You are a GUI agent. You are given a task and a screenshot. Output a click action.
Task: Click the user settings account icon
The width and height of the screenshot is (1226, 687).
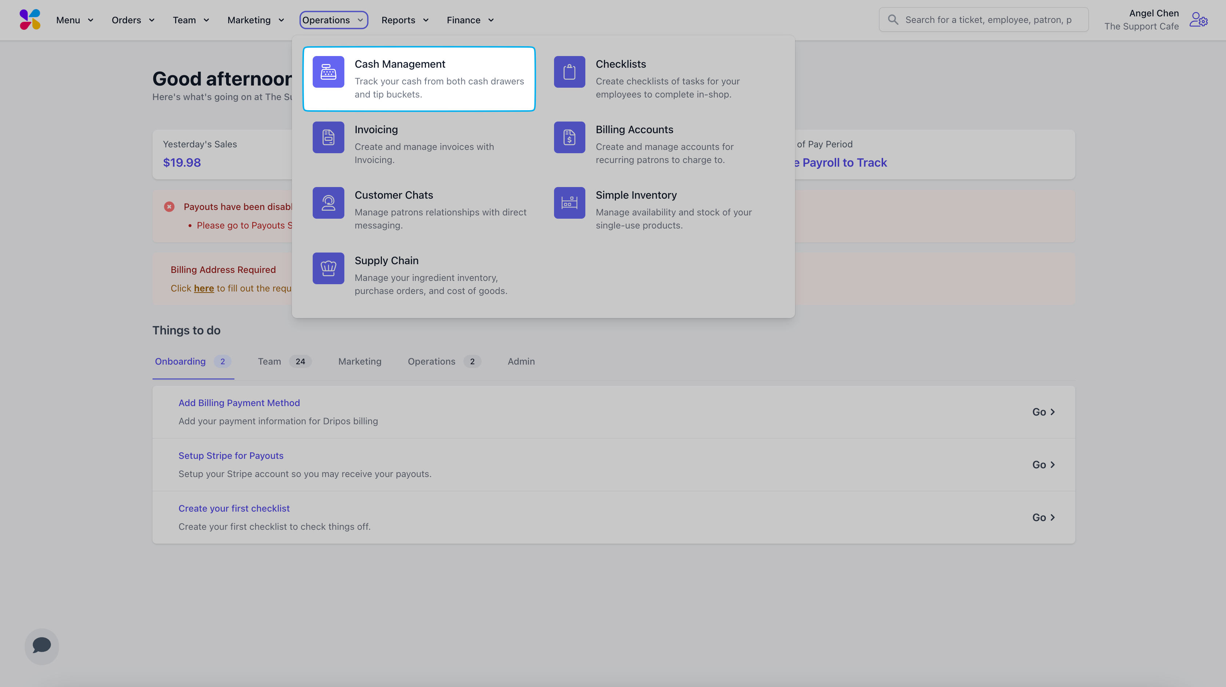coord(1198,20)
